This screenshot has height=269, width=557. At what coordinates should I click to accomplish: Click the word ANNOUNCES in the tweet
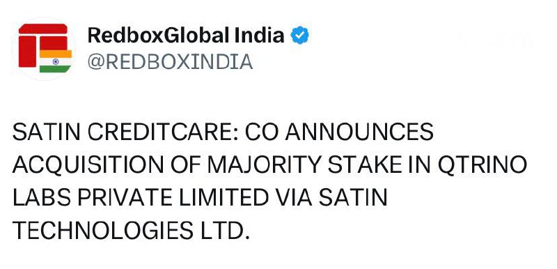pos(359,132)
